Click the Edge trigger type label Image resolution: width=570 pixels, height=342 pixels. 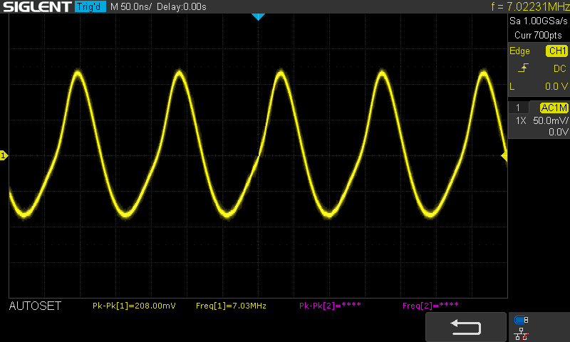tap(519, 51)
